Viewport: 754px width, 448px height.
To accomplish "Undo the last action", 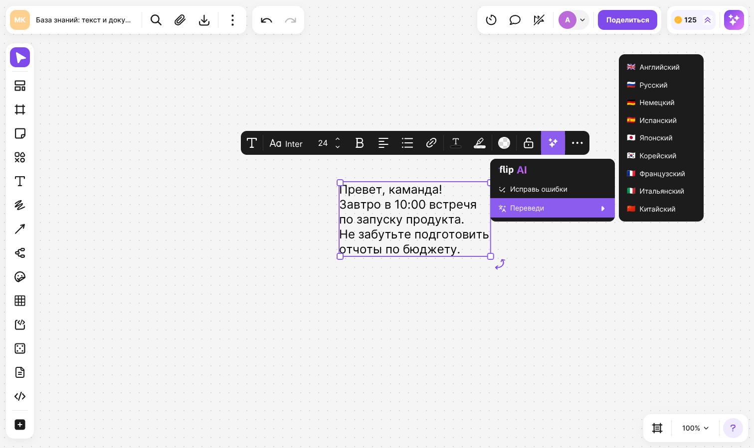I will coord(266,20).
